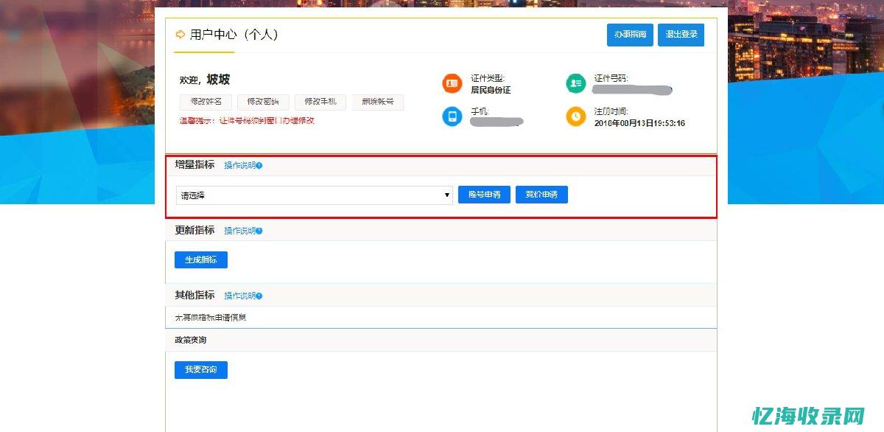Click the 竞价申请 button
The height and width of the screenshot is (432, 884).
[541, 195]
